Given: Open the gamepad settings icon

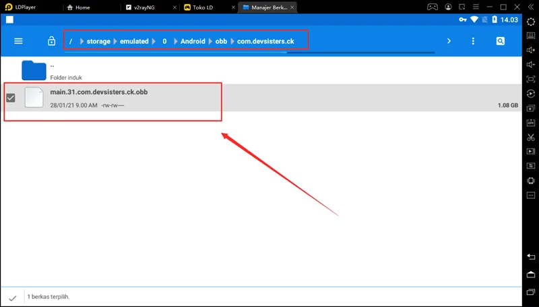Looking at the screenshot, I should [432, 7].
